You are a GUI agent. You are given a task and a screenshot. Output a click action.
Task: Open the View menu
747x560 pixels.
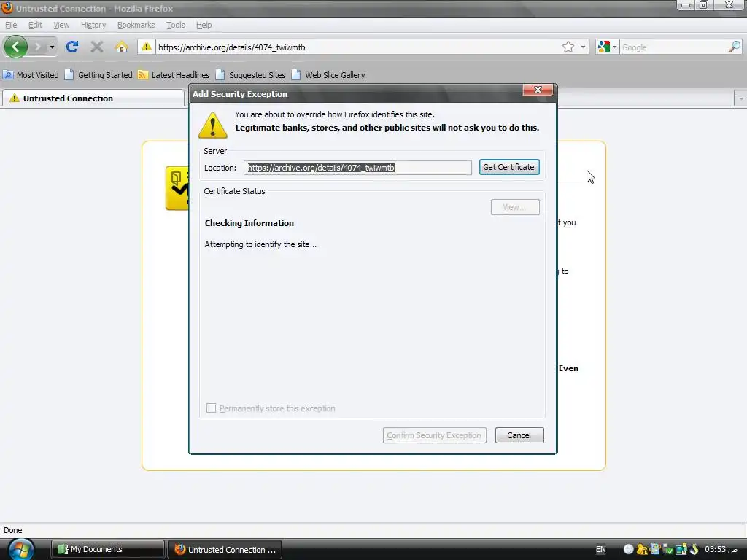coord(61,25)
